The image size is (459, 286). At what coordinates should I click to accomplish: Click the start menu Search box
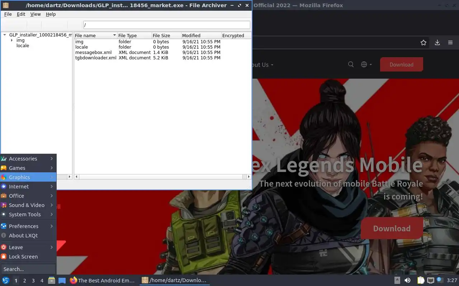pos(28,269)
